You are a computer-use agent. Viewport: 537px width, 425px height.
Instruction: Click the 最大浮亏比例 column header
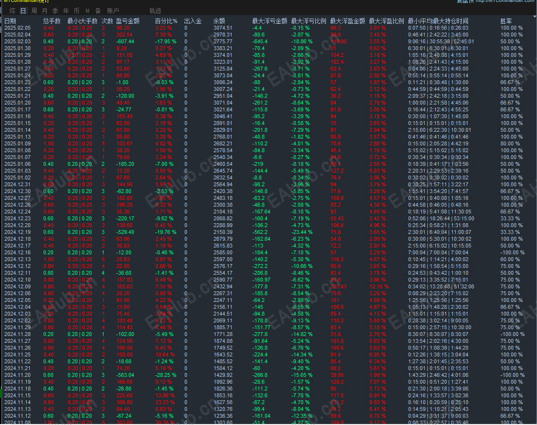click(308, 21)
